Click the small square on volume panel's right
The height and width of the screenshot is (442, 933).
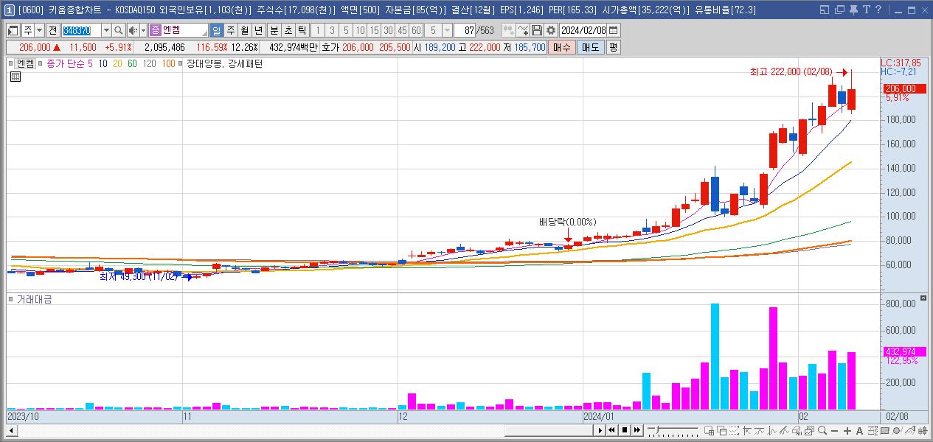(x=923, y=300)
